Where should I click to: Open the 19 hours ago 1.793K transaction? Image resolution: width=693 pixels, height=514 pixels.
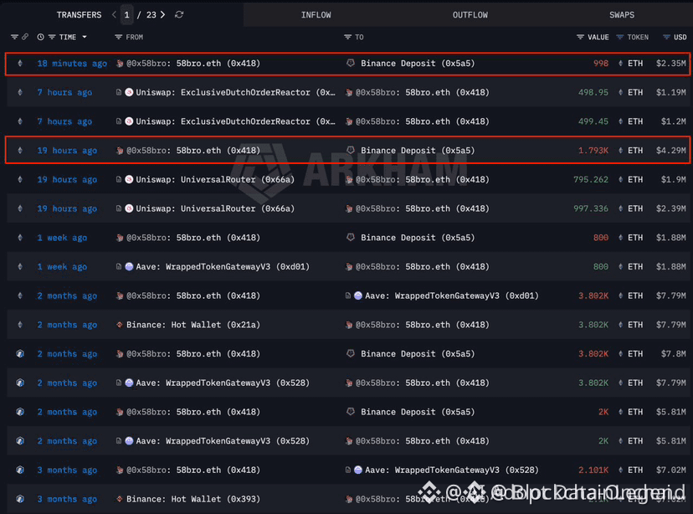point(67,151)
